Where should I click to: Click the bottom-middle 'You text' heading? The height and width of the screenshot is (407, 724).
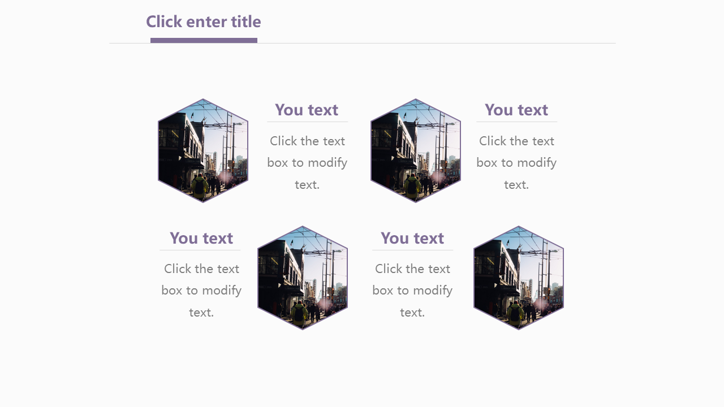click(x=412, y=238)
